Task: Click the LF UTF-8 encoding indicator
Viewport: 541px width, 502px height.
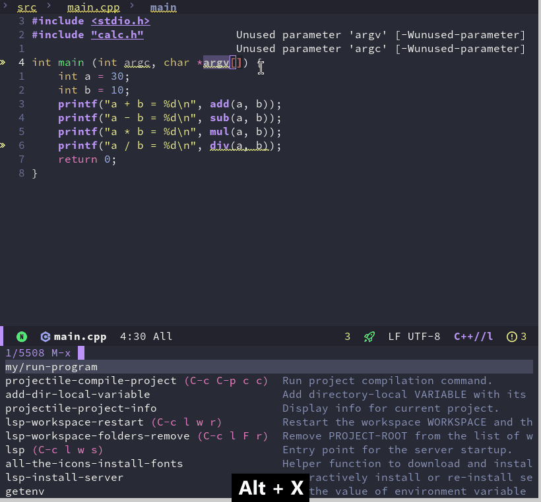Action: click(414, 337)
